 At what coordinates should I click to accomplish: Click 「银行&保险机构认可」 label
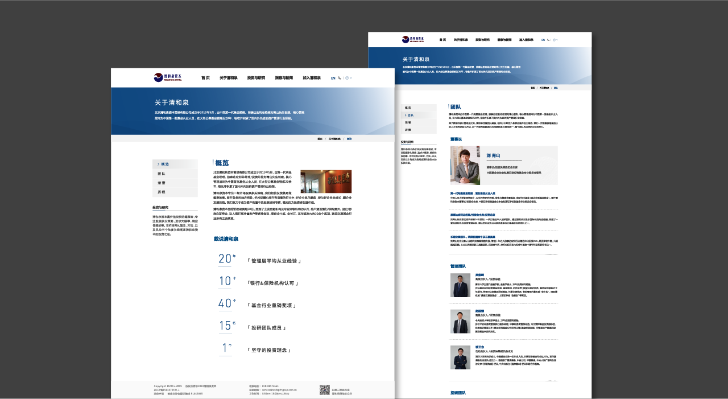272,283
